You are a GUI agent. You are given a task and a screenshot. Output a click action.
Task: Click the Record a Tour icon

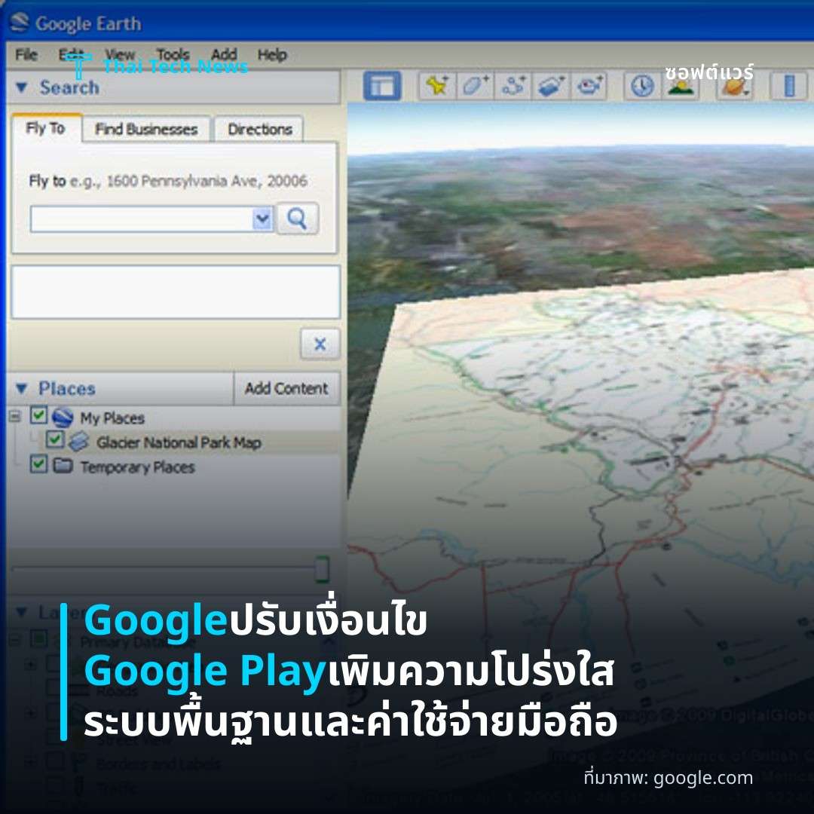(589, 86)
